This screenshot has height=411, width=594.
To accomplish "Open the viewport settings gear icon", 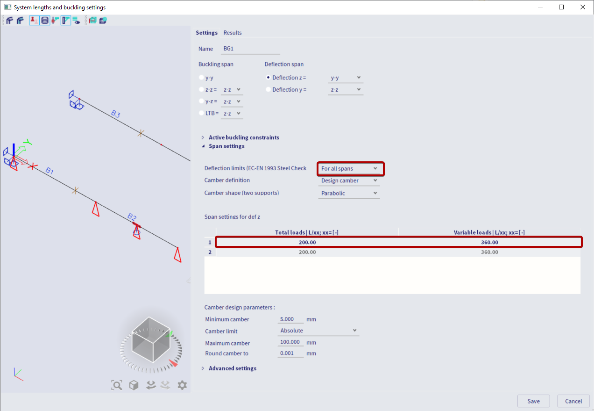I will click(182, 385).
